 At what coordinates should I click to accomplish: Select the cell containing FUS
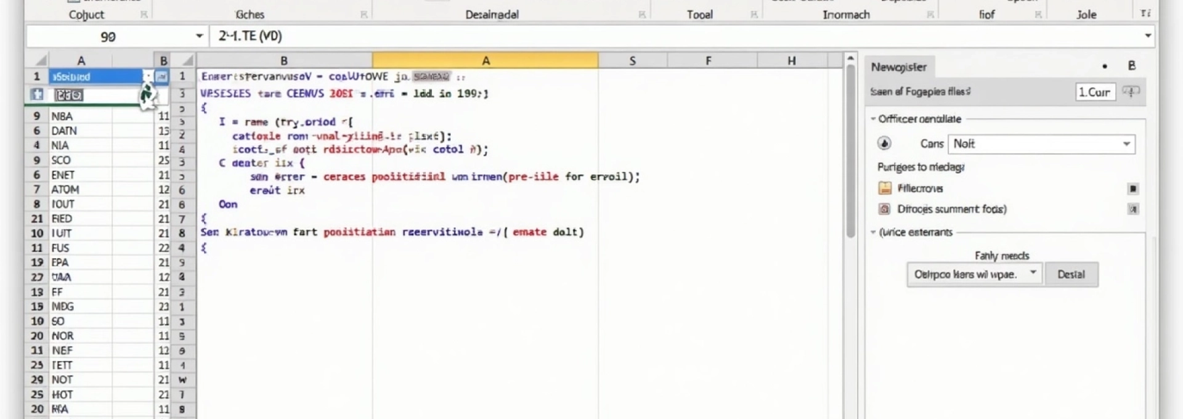coord(81,248)
